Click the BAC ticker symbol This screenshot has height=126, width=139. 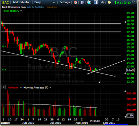(x=6, y=2)
